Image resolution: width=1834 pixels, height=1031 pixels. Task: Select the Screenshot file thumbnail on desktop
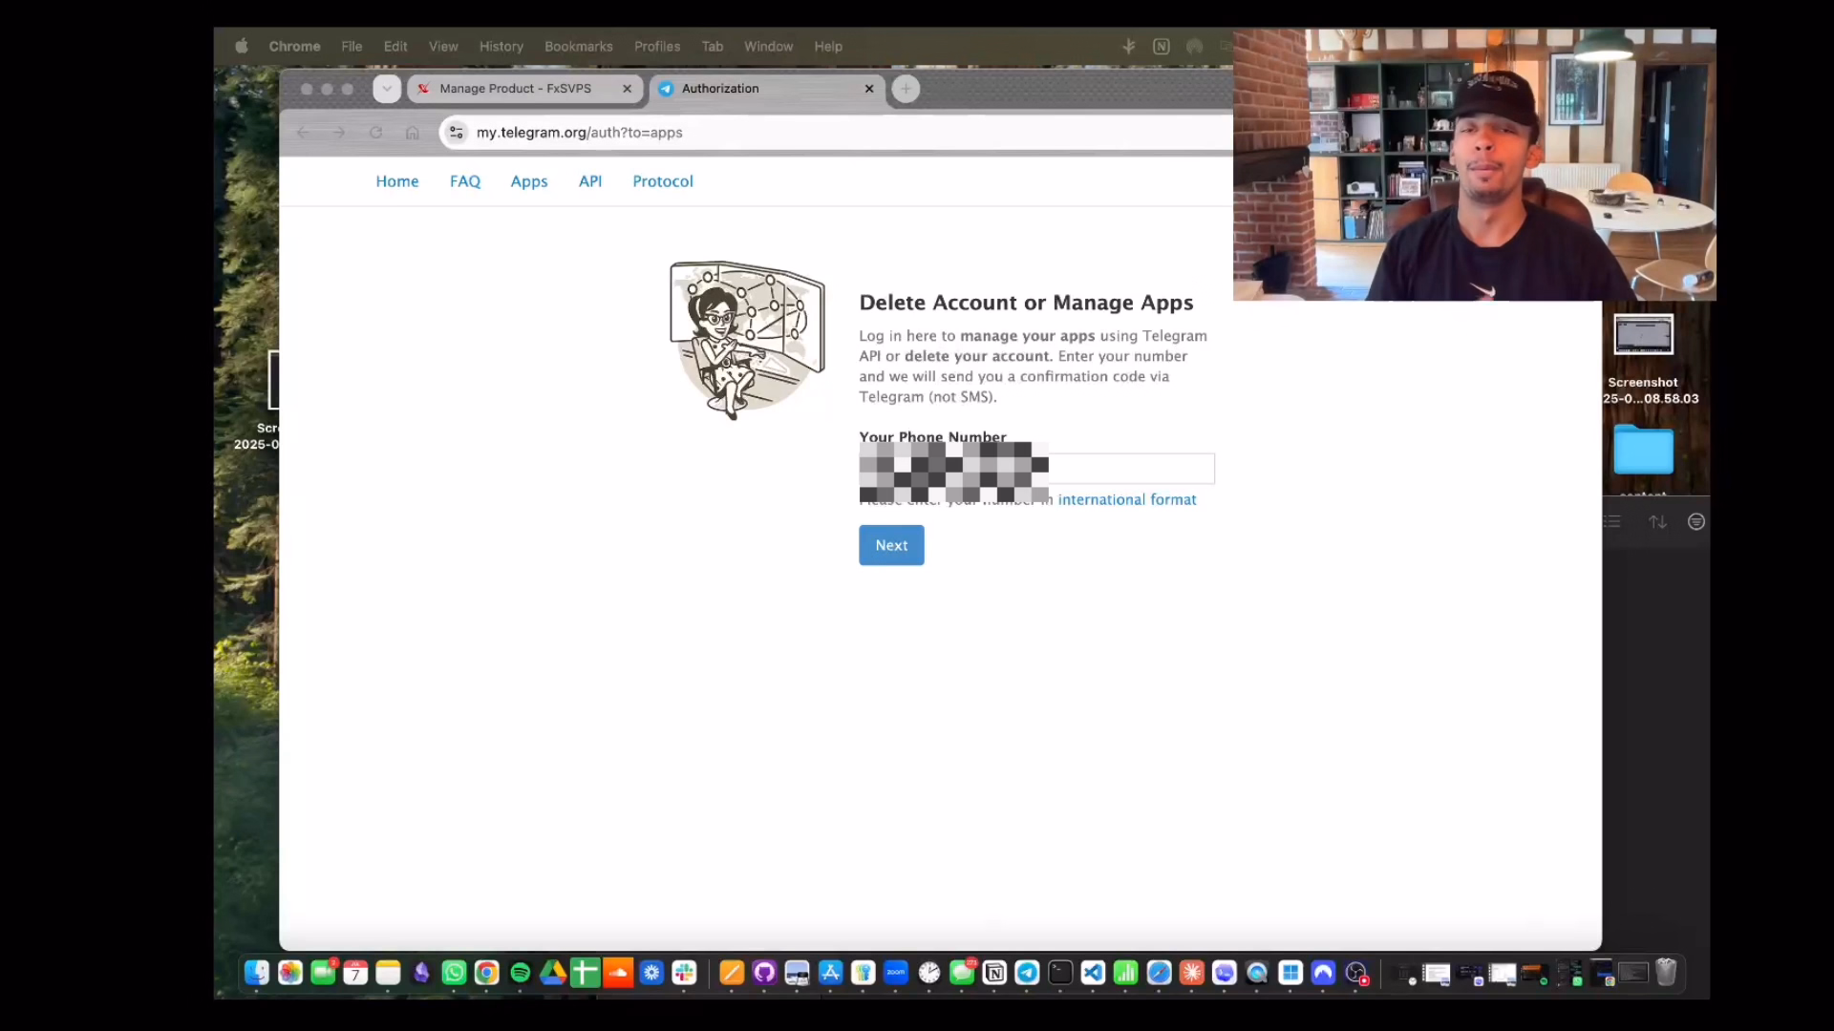[1643, 335]
